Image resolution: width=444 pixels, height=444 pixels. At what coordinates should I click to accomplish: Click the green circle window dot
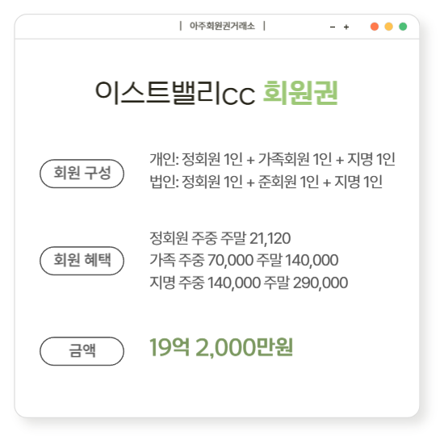[403, 27]
